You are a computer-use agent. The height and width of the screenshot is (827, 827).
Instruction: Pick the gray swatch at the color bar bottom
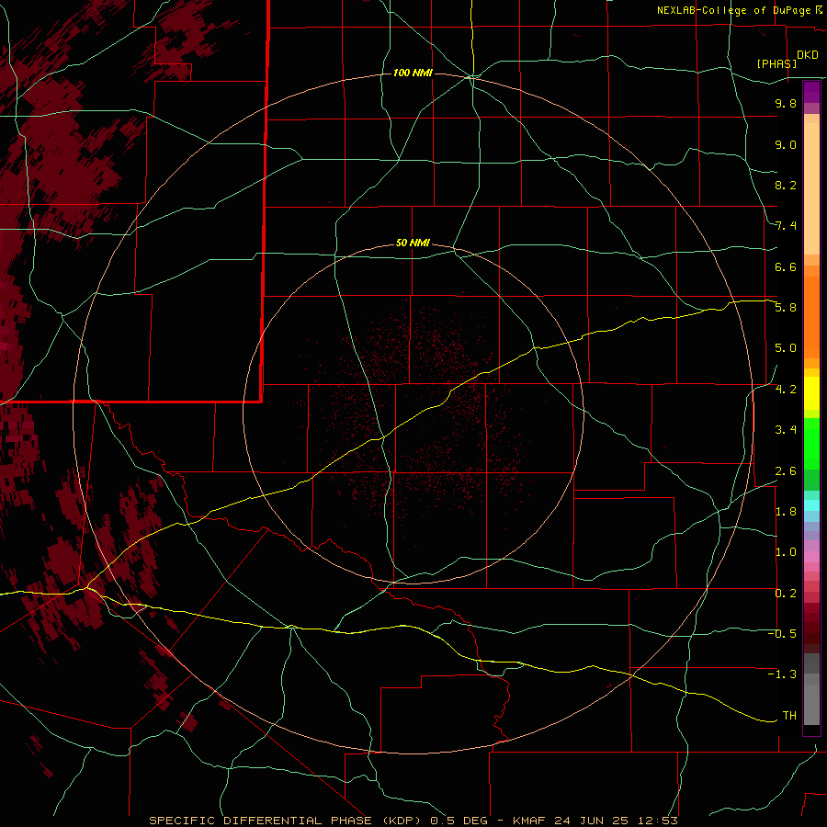tap(811, 704)
